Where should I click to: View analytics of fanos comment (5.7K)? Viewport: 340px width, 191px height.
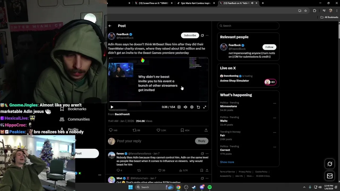(x=184, y=170)
